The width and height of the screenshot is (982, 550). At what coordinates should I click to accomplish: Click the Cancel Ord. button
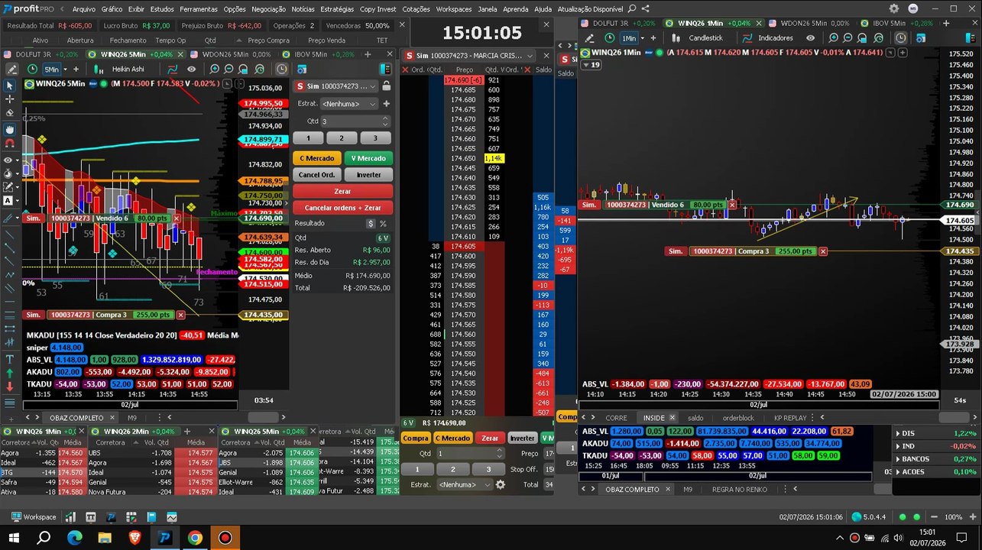point(317,175)
